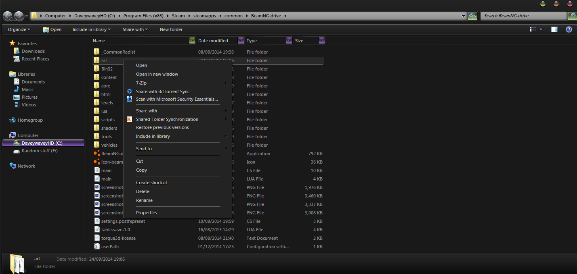Click the Homegroup icon

click(13, 120)
